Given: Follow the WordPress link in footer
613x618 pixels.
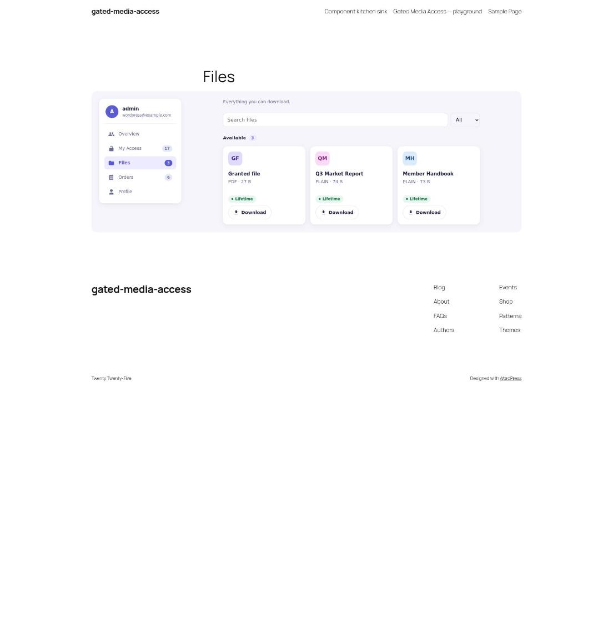Looking at the screenshot, I should coord(510,378).
